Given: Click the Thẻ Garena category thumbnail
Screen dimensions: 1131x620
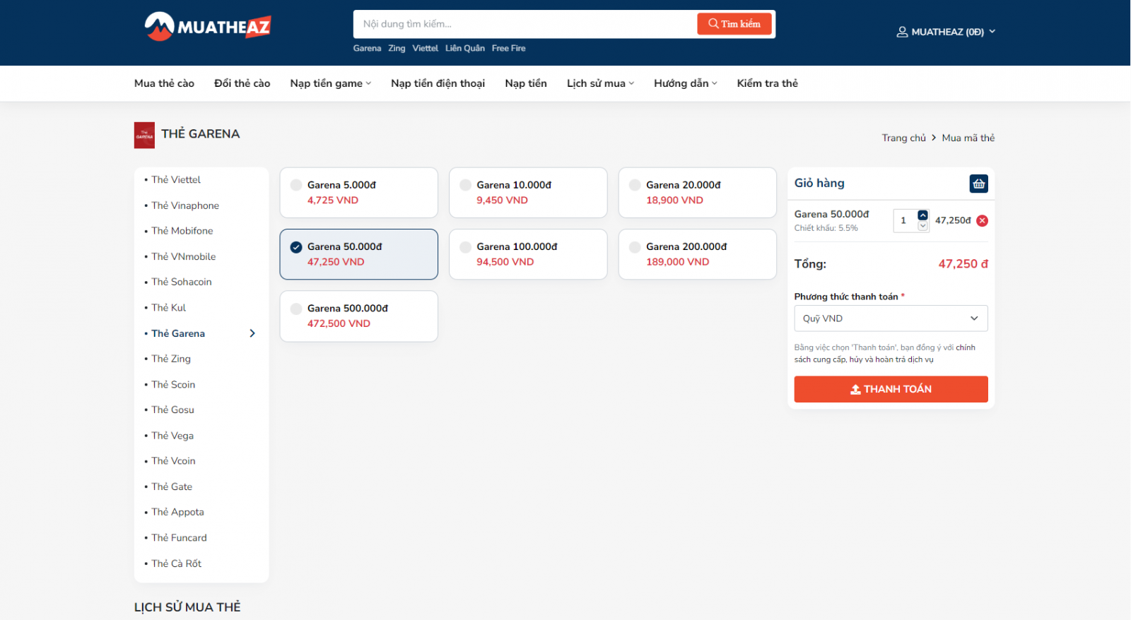Looking at the screenshot, I should pos(144,135).
